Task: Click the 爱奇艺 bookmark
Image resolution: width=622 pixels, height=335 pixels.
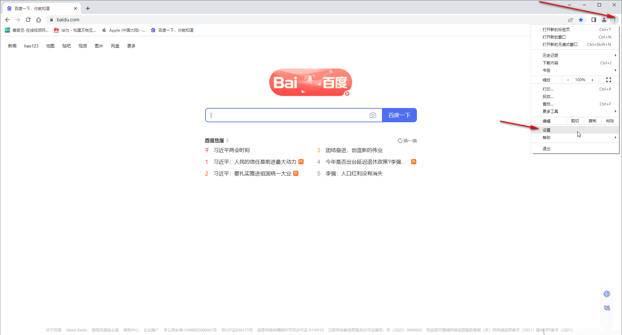Action: pos(27,30)
